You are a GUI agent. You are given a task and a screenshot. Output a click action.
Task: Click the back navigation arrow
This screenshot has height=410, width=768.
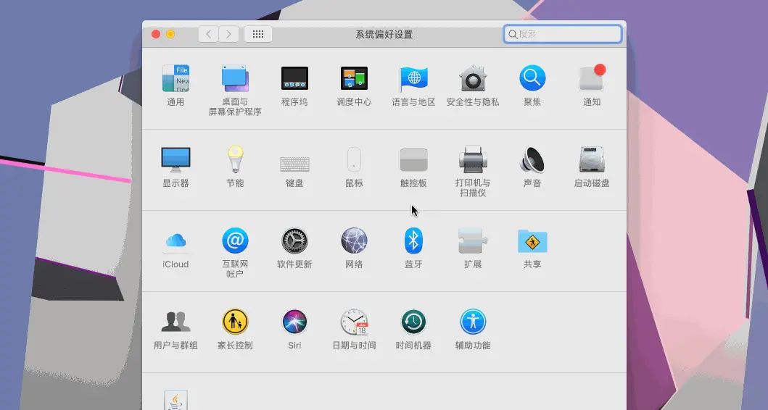(x=209, y=34)
